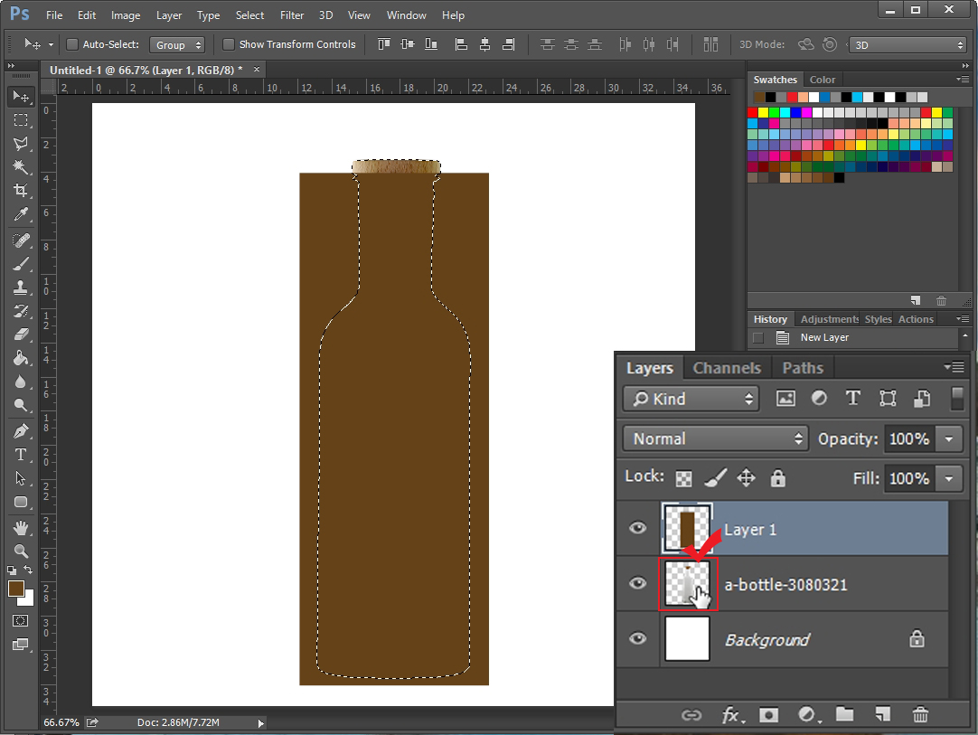Screen dimensions: 978x735
Task: Create a new layer in Layers panel
Action: [x=882, y=714]
